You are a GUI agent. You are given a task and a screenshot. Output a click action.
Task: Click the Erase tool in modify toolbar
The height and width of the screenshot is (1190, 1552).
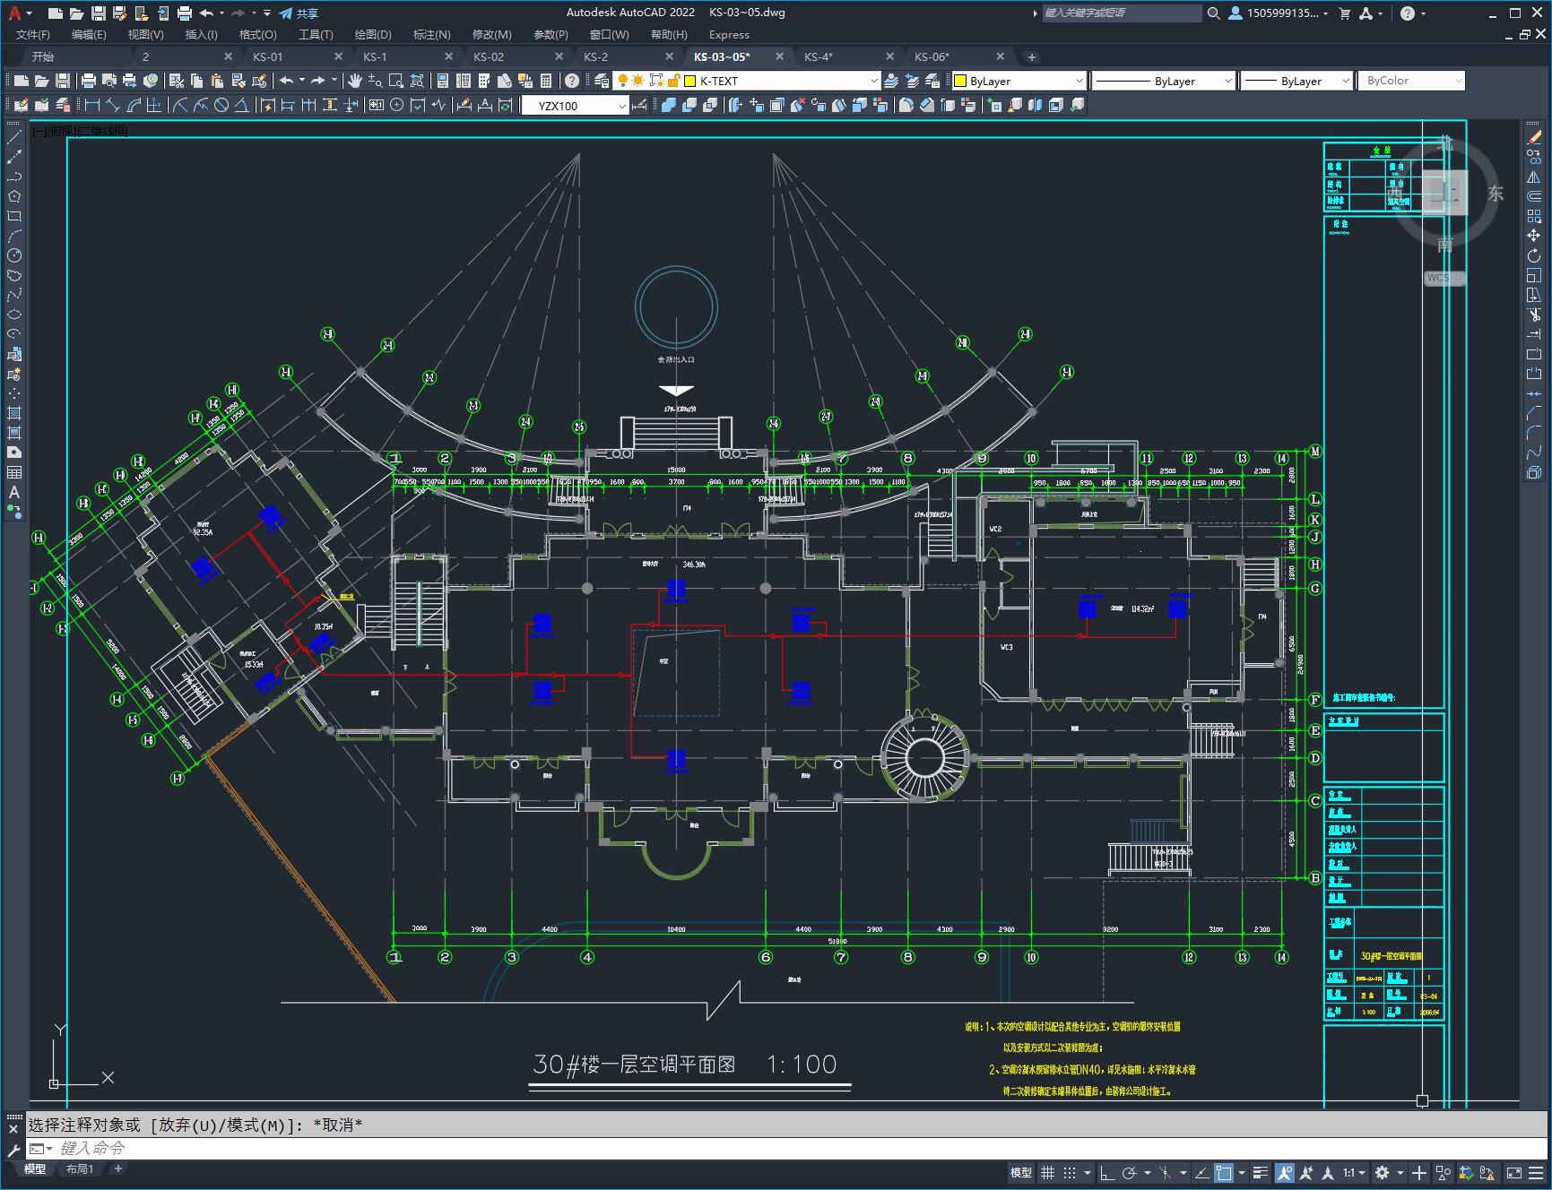click(x=1534, y=137)
